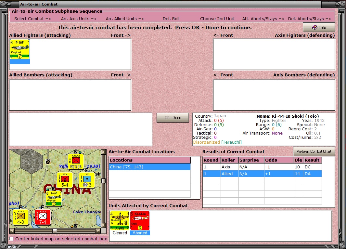Click the Def. Aborts/Stays => subphase step
The height and width of the screenshot is (249, 346).
pos(309,19)
